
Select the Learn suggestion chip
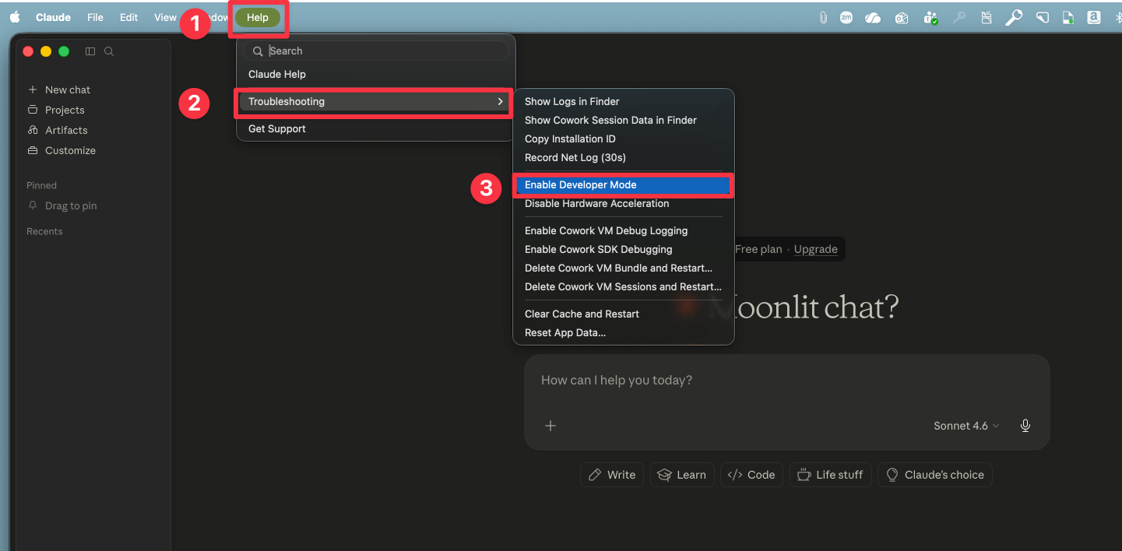[x=682, y=475]
